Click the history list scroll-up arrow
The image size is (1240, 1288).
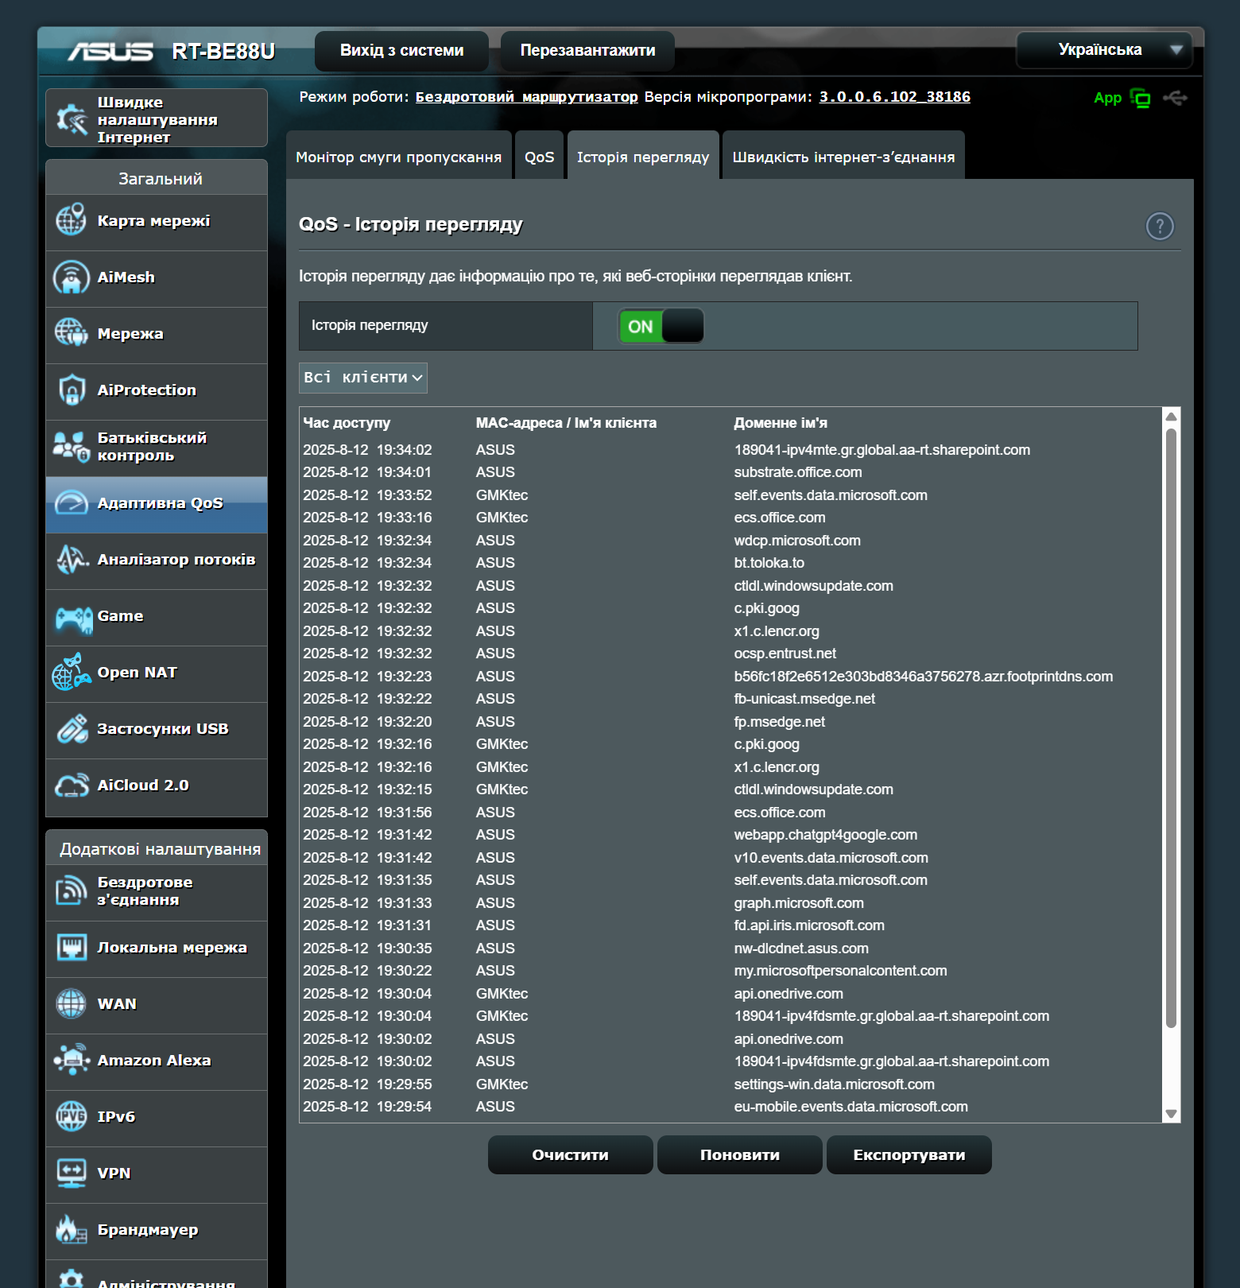tap(1171, 416)
